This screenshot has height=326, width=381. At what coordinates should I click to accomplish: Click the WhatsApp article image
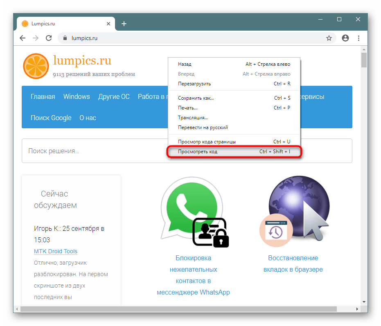(x=193, y=212)
